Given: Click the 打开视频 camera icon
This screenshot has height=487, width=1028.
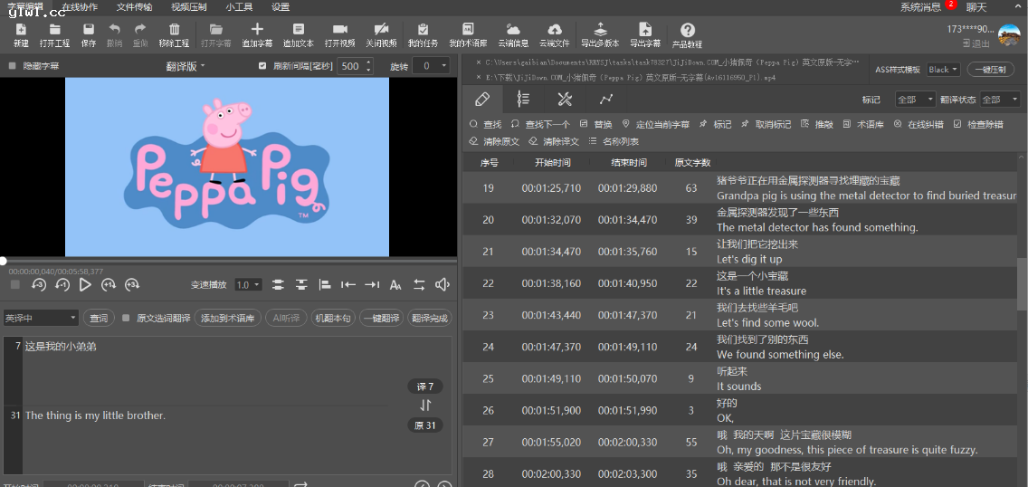Looking at the screenshot, I should point(339,30).
